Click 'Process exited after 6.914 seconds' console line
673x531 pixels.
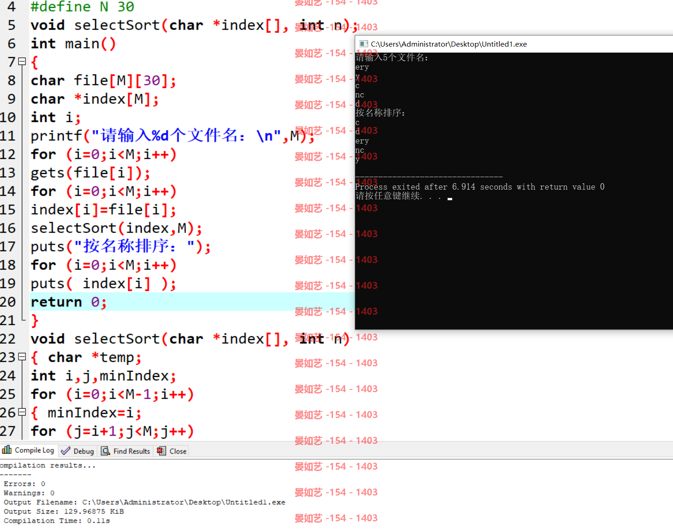[480, 187]
